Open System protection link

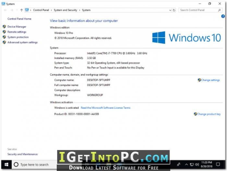coord(18,37)
